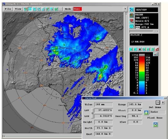This screenshot has width=168, height=139.
Task: Click the East field showing 144.0 km E
Action: coord(103,134)
